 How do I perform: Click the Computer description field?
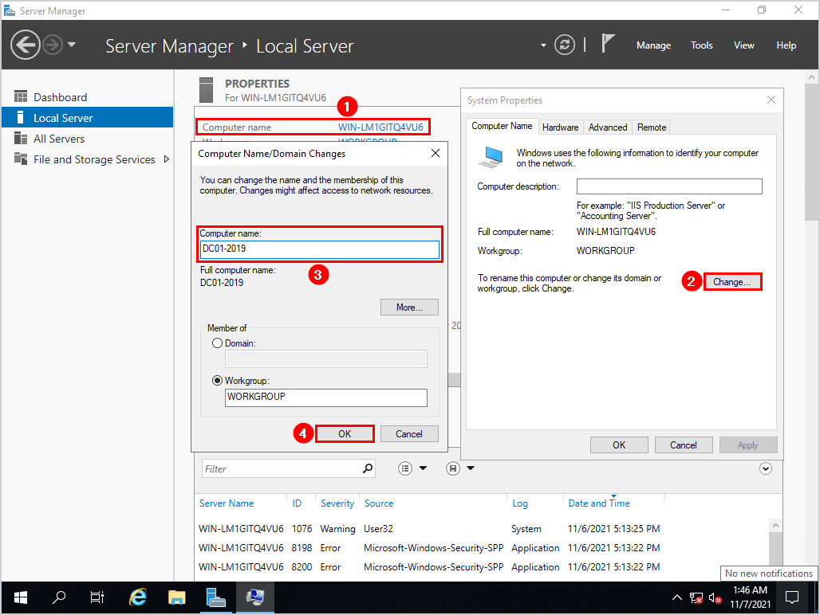[669, 186]
